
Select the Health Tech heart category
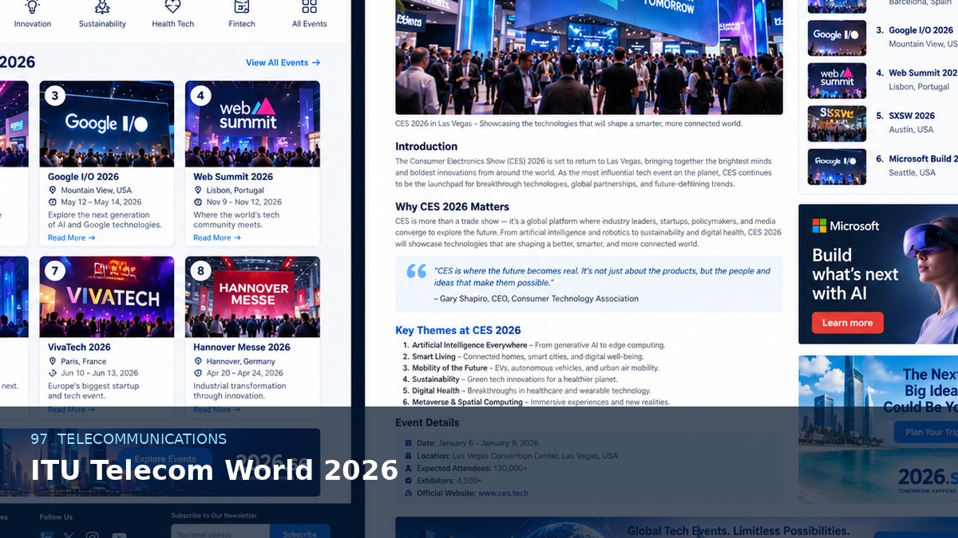pyautogui.click(x=172, y=7)
